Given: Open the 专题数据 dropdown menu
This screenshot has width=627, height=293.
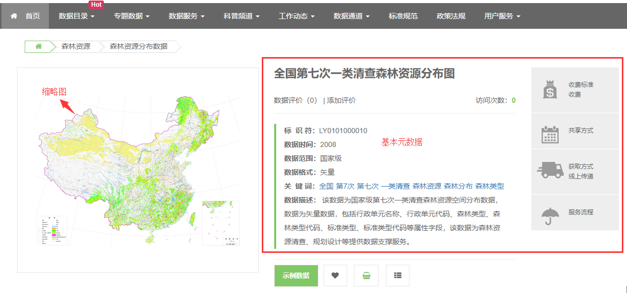Looking at the screenshot, I should pos(132,16).
